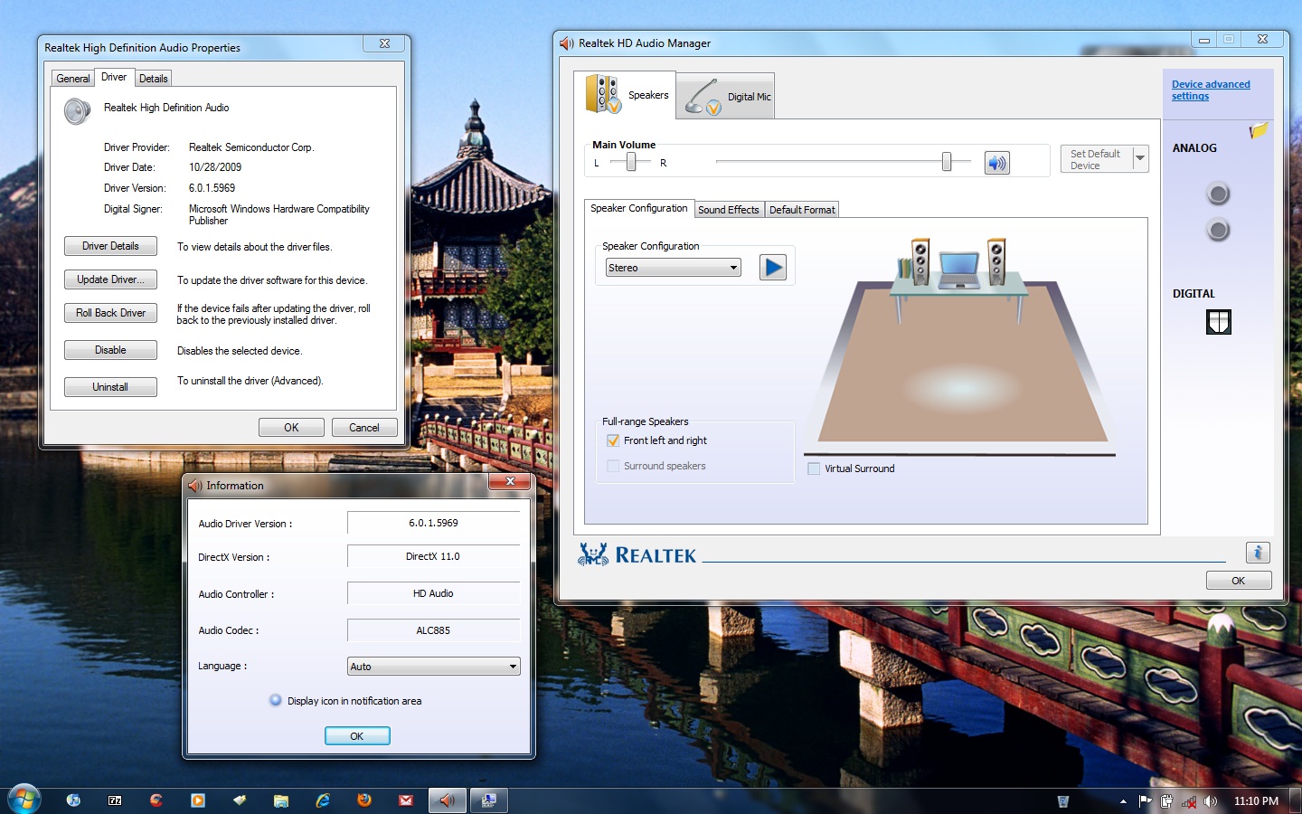Open Details tab in Properties dialog
The width and height of the screenshot is (1302, 814).
(154, 79)
